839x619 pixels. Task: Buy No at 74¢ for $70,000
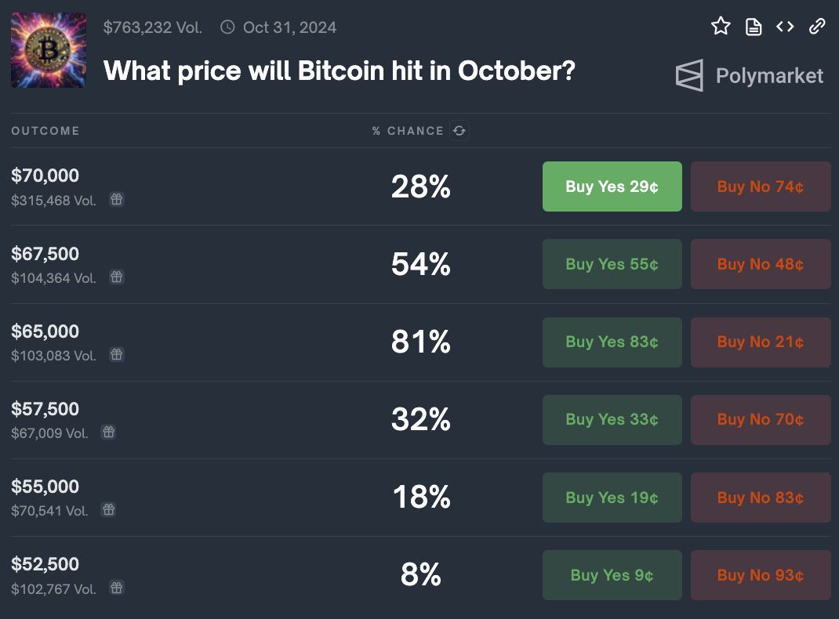(761, 186)
